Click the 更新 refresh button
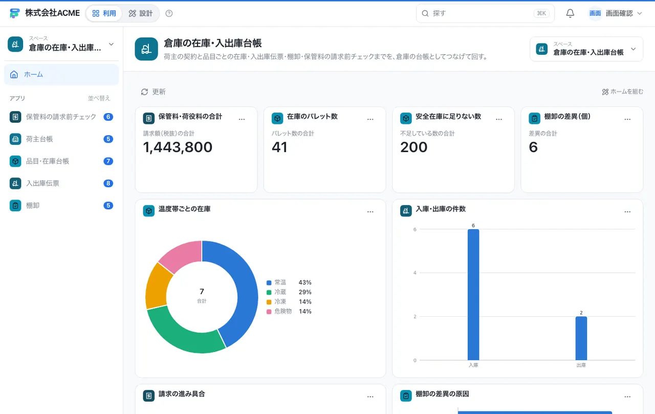 [x=153, y=92]
